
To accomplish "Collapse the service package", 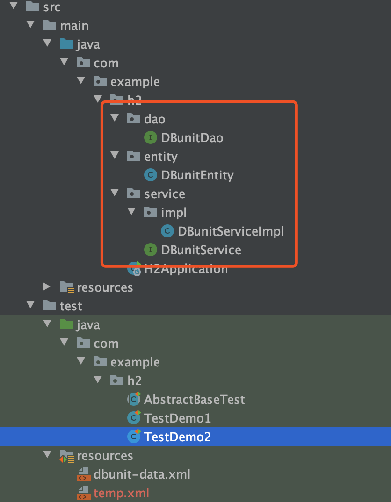I will [115, 193].
